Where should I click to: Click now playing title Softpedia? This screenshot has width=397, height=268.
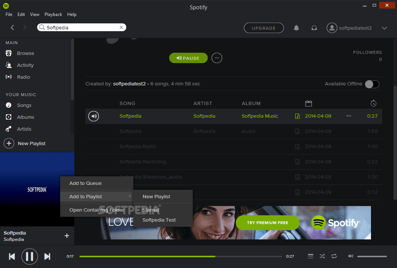point(15,233)
